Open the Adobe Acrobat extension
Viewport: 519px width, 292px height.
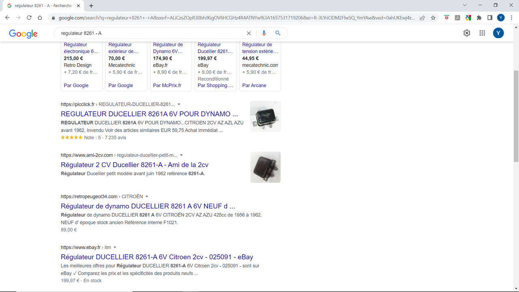click(457, 18)
